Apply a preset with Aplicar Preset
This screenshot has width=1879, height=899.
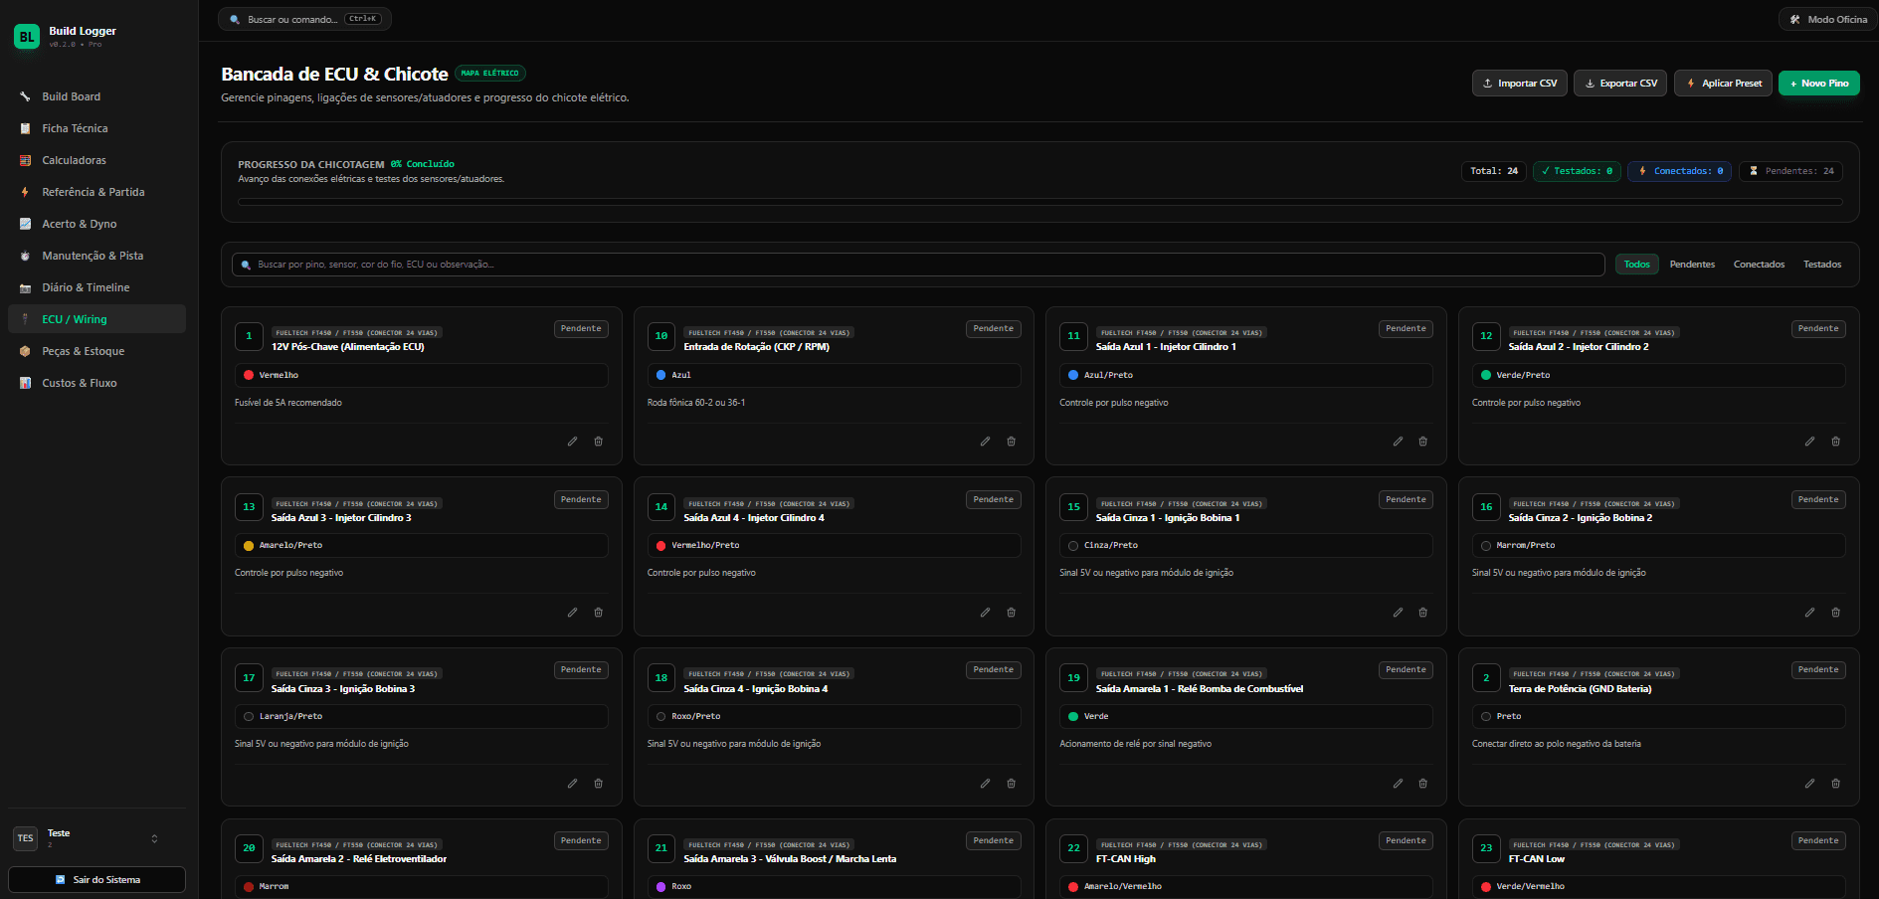pyautogui.click(x=1723, y=84)
